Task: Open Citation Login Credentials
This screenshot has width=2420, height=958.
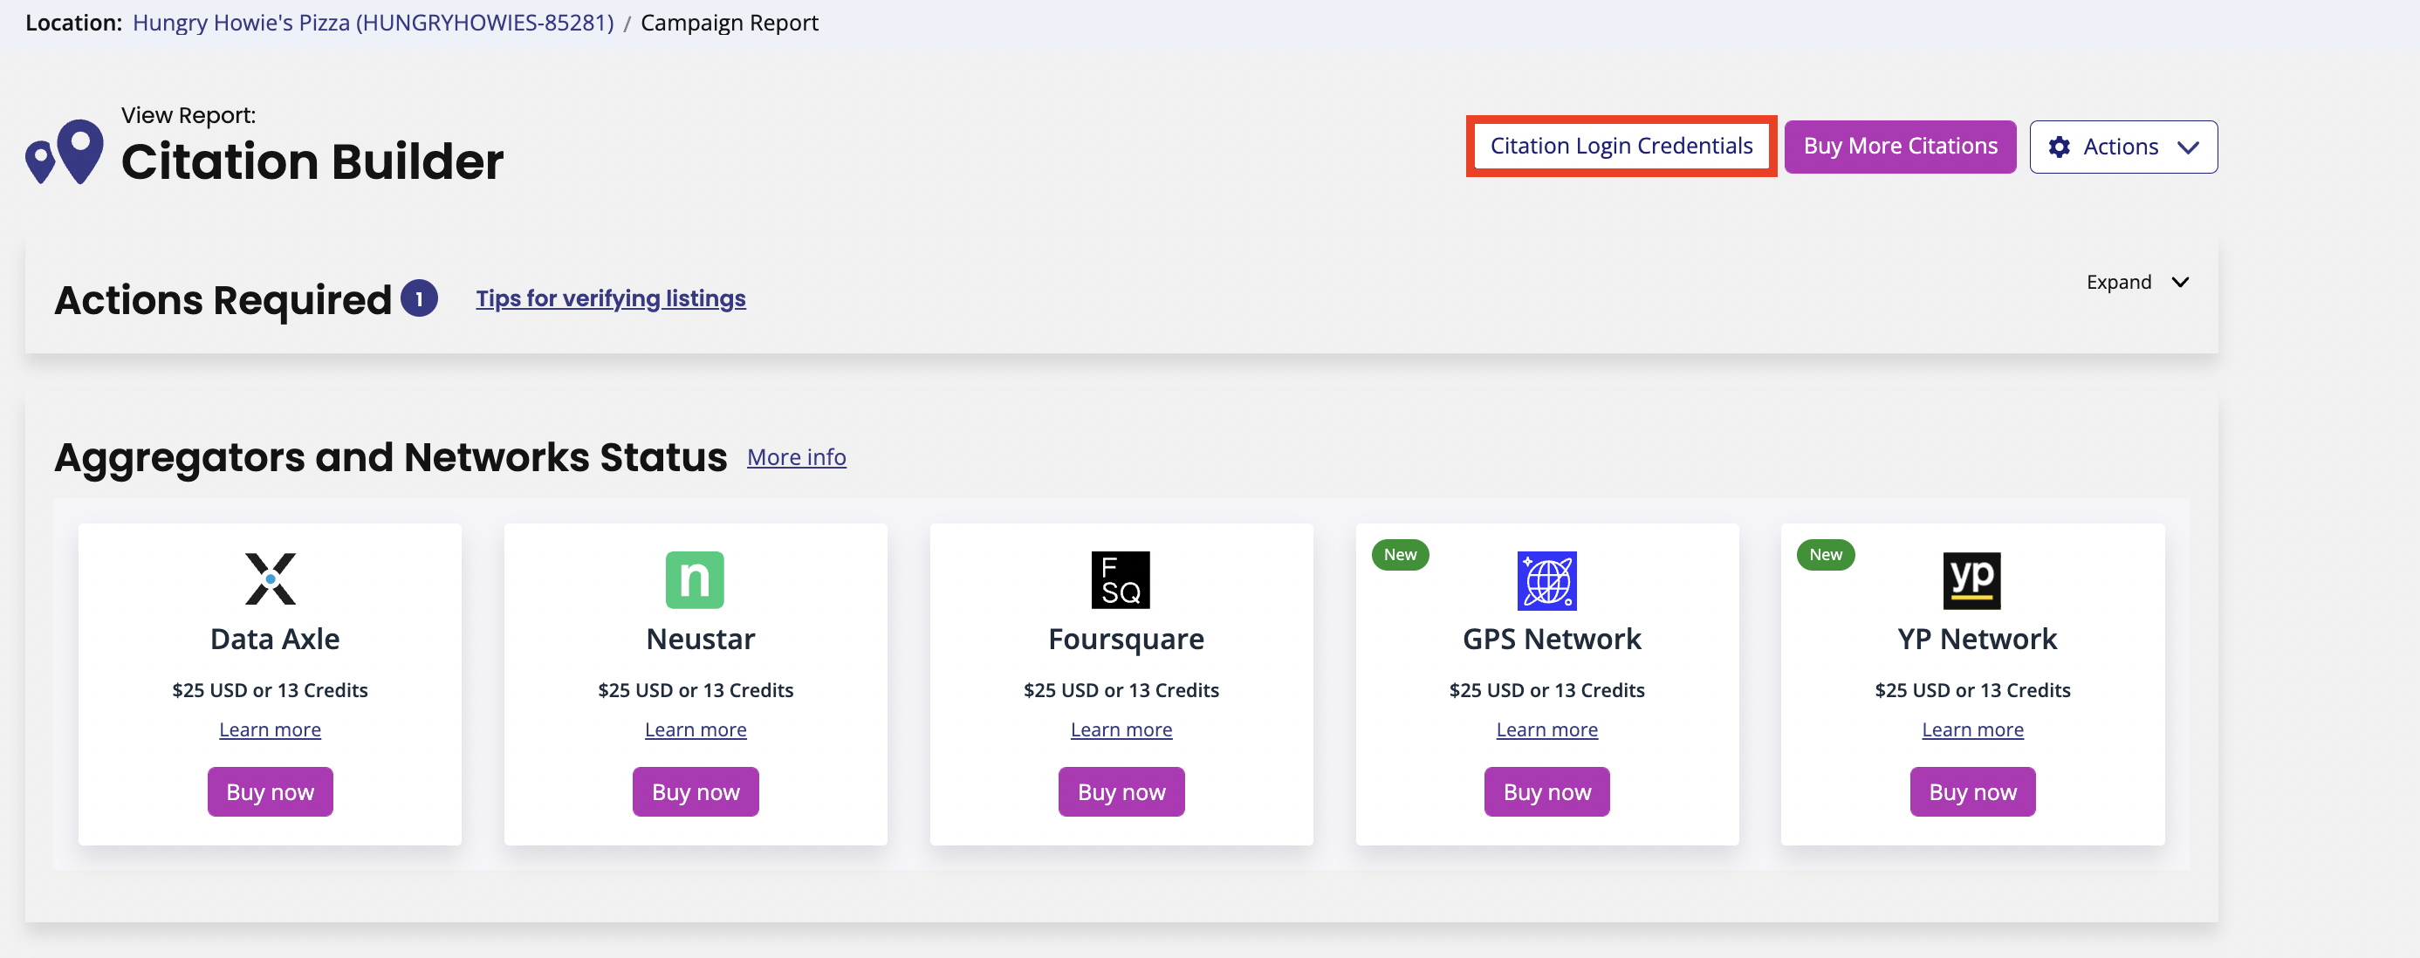Action: click(x=1621, y=146)
